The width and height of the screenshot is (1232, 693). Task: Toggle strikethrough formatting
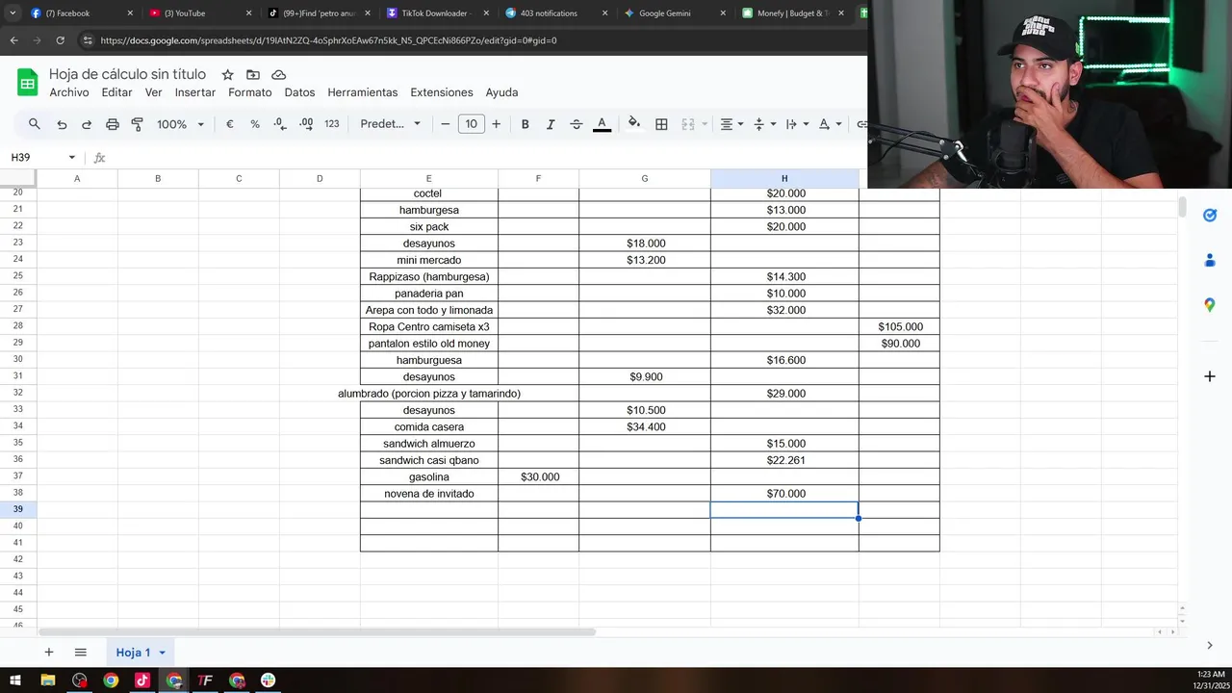pos(577,124)
